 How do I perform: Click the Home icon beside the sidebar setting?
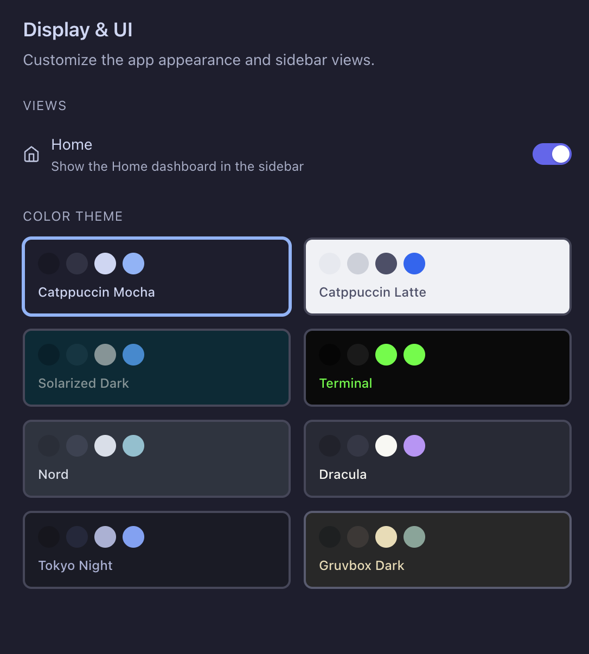tap(31, 155)
